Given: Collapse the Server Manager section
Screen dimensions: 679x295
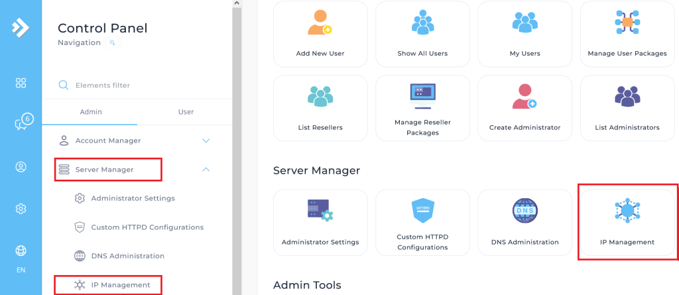Looking at the screenshot, I should (x=206, y=170).
